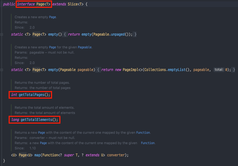Follow the Function link ending the "Returns a new Page" sentence
Viewport: 238px width, 166px height.
(x=143, y=133)
